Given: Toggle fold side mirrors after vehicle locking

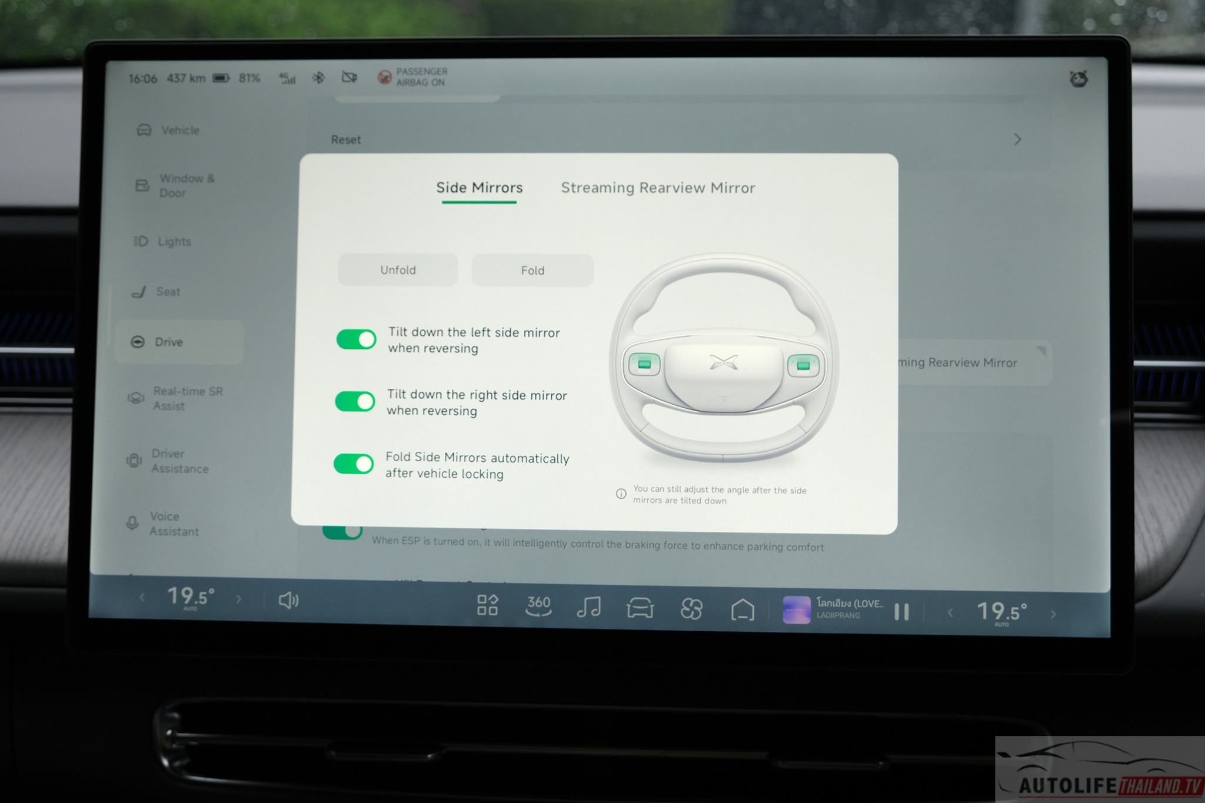Looking at the screenshot, I should click(354, 464).
